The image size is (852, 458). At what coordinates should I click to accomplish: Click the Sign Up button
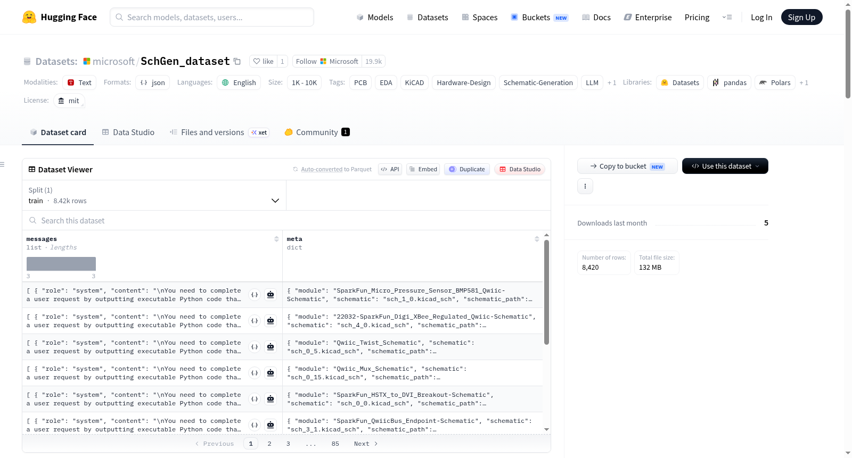802,17
